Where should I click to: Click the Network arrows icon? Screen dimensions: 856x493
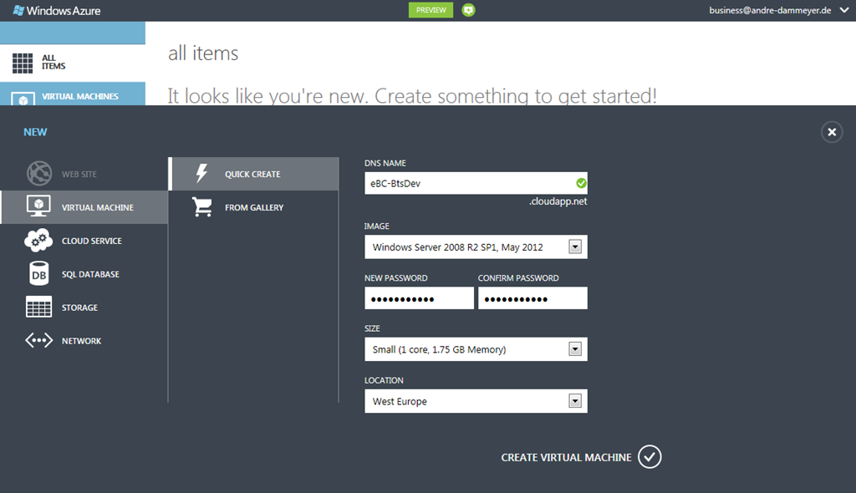click(38, 341)
